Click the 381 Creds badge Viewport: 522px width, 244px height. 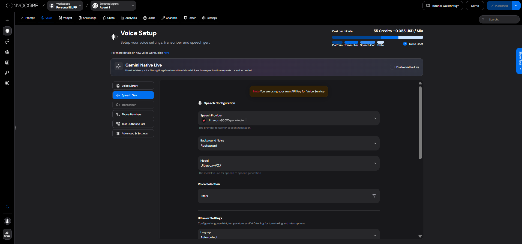click(7, 234)
